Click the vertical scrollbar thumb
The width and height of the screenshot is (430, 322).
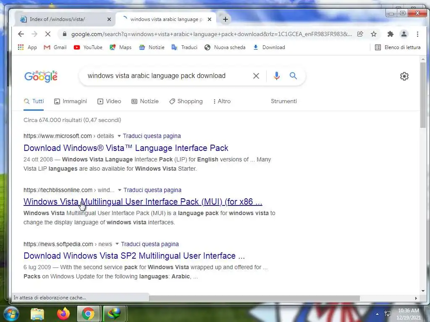pos(423,95)
